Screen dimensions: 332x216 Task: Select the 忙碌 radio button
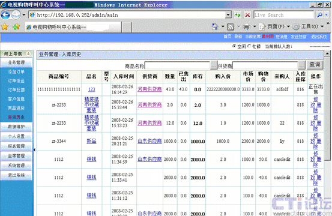pos(249,46)
